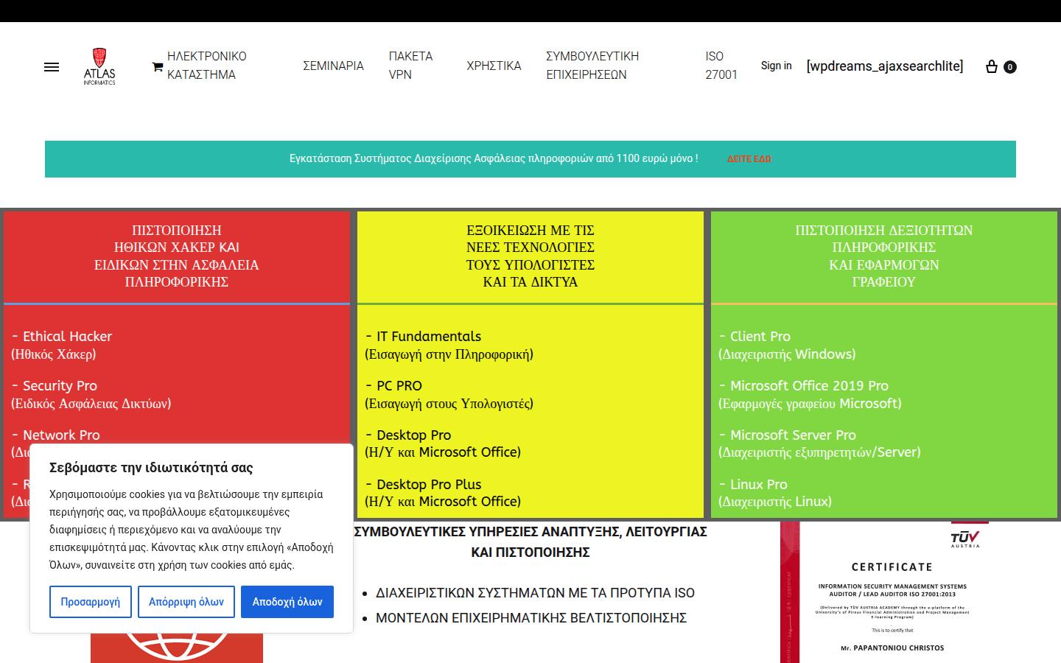Click ΔΙΑΧΕΙΡΙΣΤΙΚΩΝ ΣΥΣΤΗΜΑΤΩΝ ΜΕ ΤΑ ΠΡΟΤΥΠΑ ISO bullet

[x=536, y=593]
